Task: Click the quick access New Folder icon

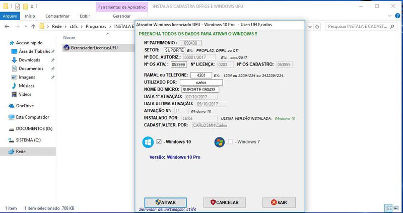Action: [25, 7]
